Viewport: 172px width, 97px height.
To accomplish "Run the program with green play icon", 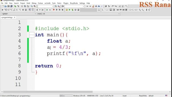I will [70, 10].
